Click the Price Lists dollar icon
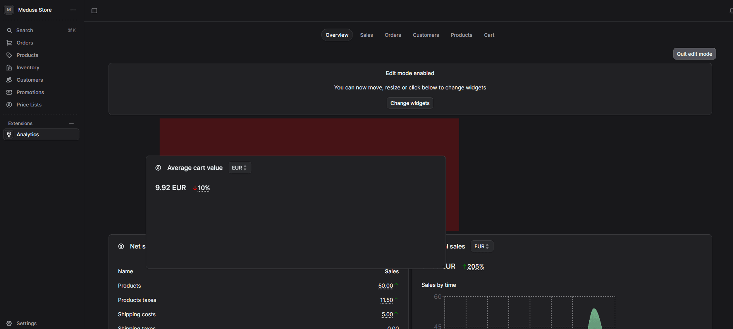733x329 pixels. pos(9,105)
